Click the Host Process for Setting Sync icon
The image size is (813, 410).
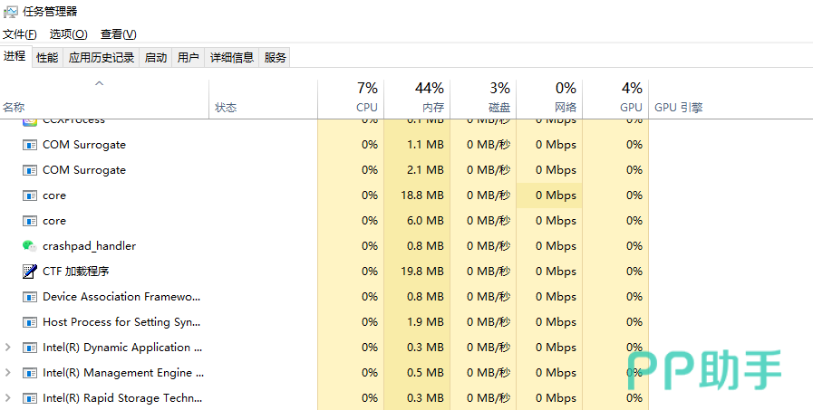pos(29,322)
